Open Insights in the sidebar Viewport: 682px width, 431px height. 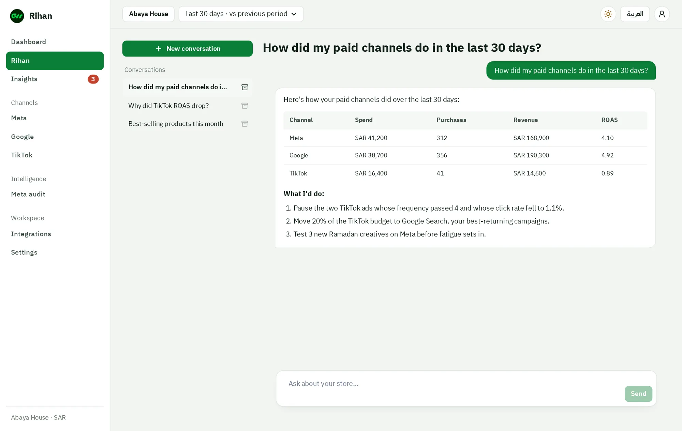(x=55, y=79)
